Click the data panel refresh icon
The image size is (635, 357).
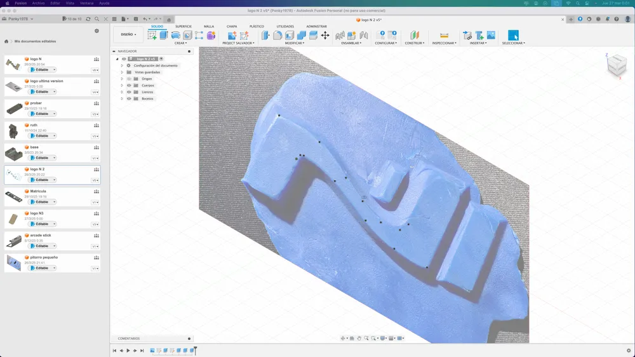[x=88, y=19]
